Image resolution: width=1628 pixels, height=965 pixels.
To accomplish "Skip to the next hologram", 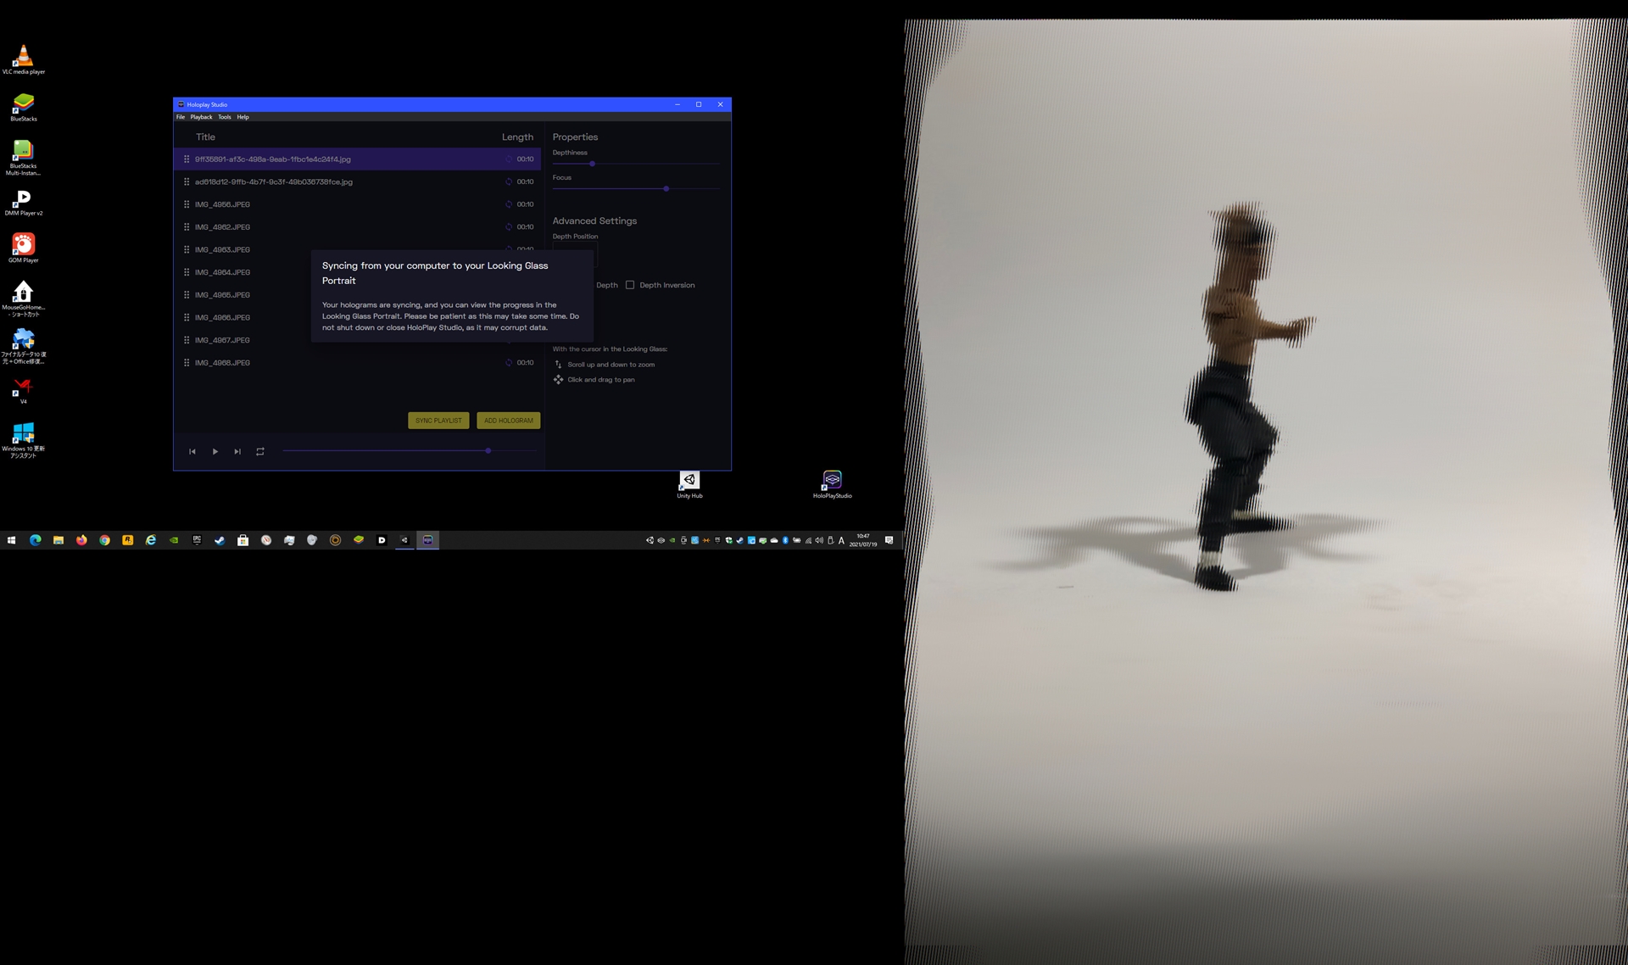I will coord(237,452).
